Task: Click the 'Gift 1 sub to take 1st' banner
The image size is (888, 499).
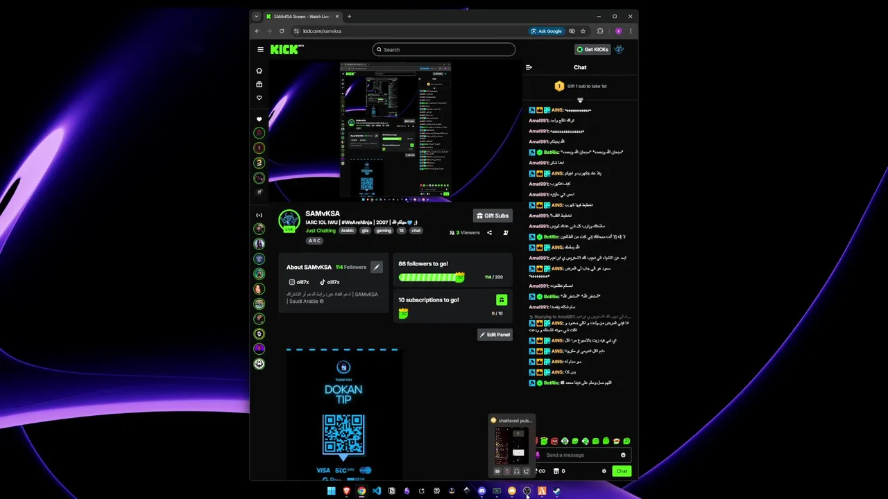Action: (x=580, y=86)
